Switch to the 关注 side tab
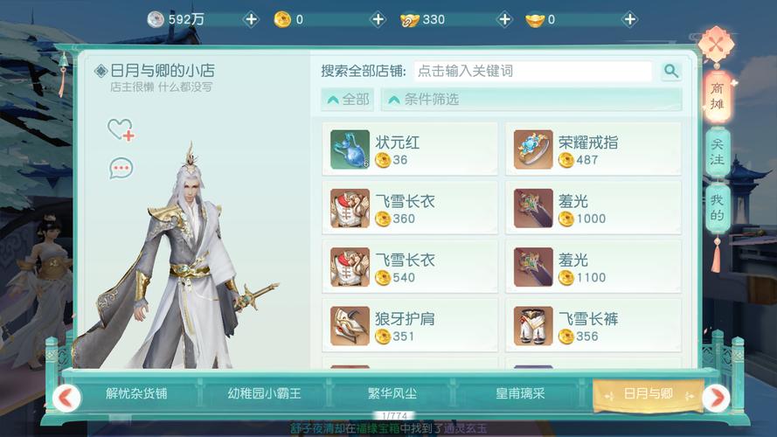The image size is (777, 437). 717,152
